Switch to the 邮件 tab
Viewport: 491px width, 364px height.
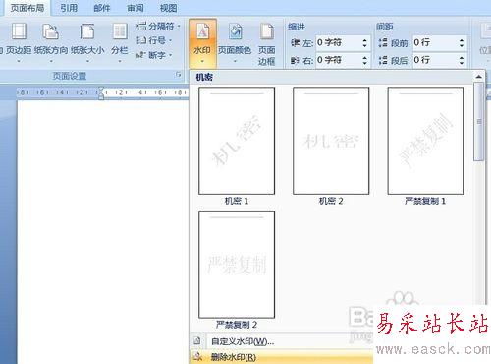click(102, 8)
